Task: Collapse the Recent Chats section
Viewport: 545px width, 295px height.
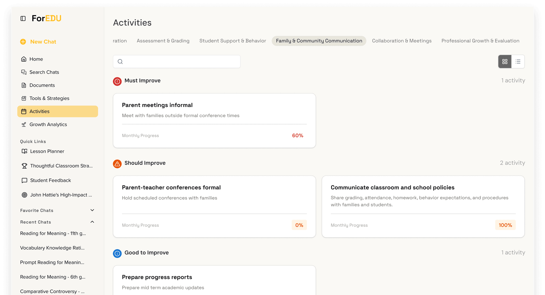Action: coord(92,222)
